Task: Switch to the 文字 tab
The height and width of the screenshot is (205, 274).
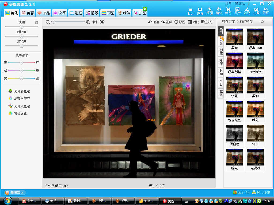Action: 60,13
